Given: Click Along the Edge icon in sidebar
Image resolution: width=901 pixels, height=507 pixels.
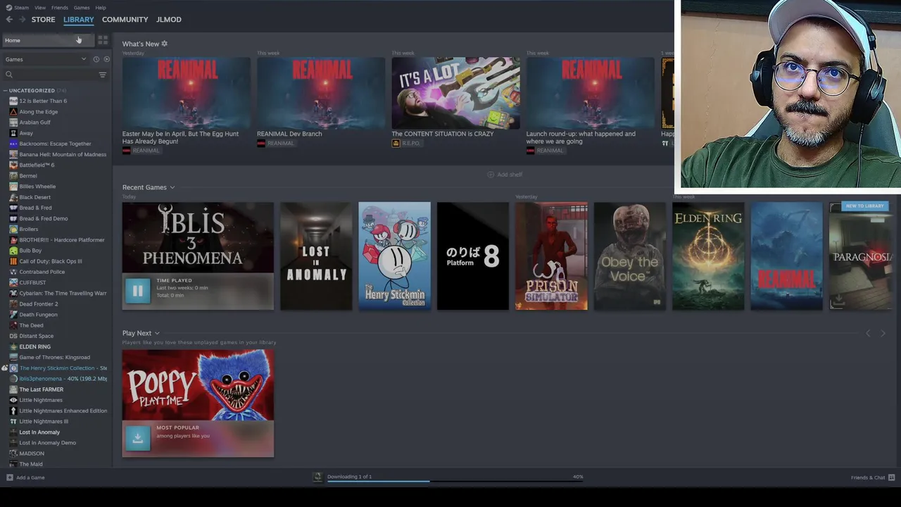Looking at the screenshot, I should tap(13, 112).
